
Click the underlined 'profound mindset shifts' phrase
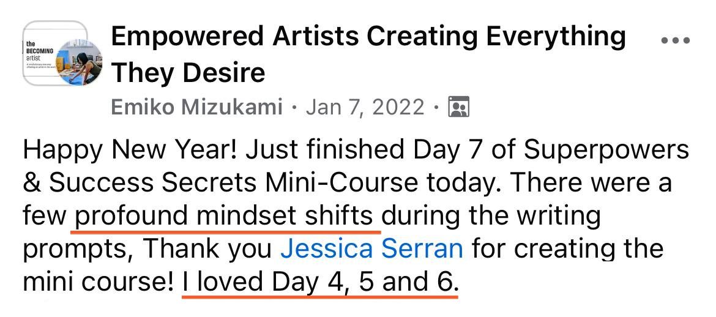[x=225, y=216]
